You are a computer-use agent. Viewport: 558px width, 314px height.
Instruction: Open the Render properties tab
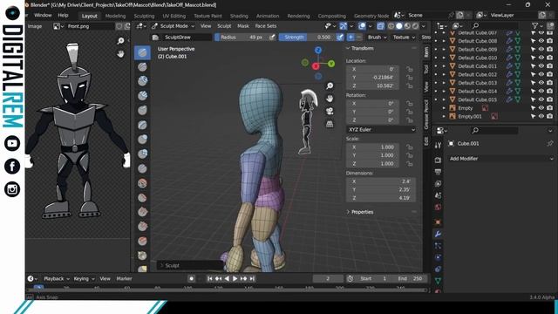(438, 160)
